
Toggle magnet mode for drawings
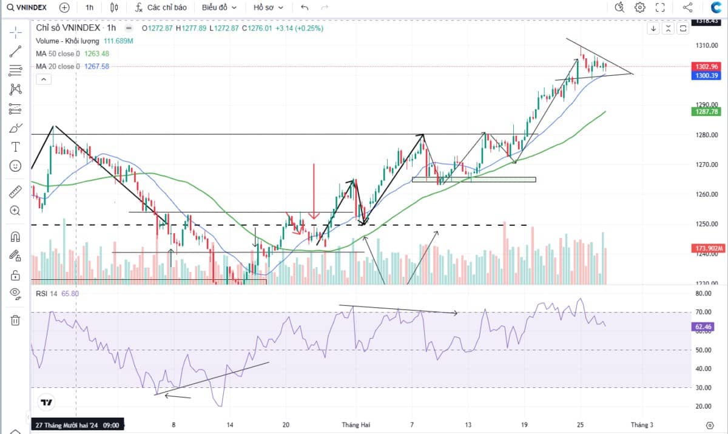click(15, 237)
